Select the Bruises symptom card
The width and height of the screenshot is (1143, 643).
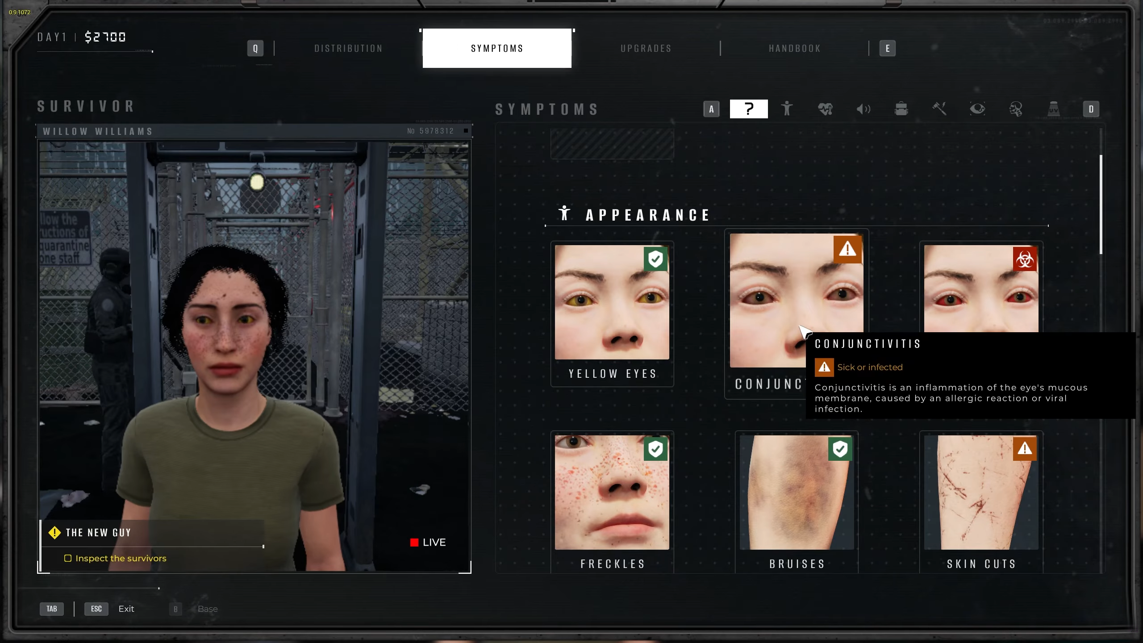(x=797, y=502)
